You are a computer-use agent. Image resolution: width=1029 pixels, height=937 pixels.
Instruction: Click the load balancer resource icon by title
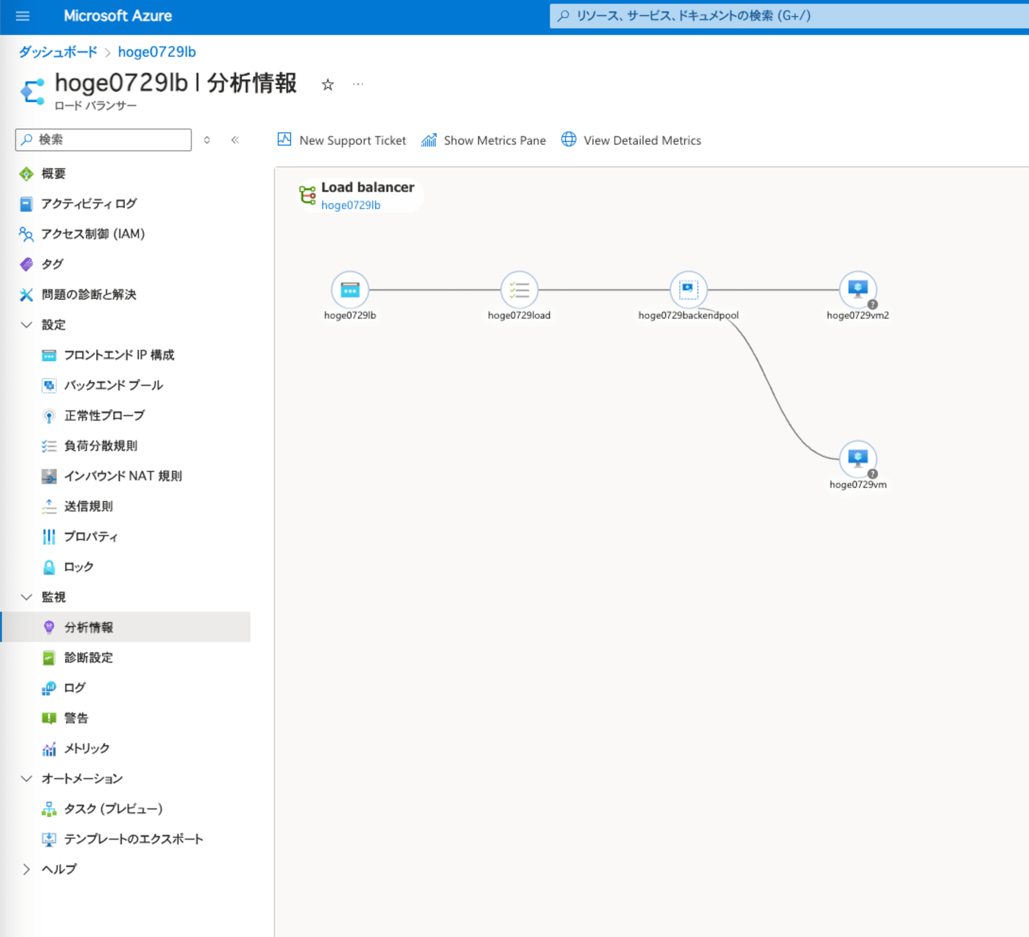33,92
